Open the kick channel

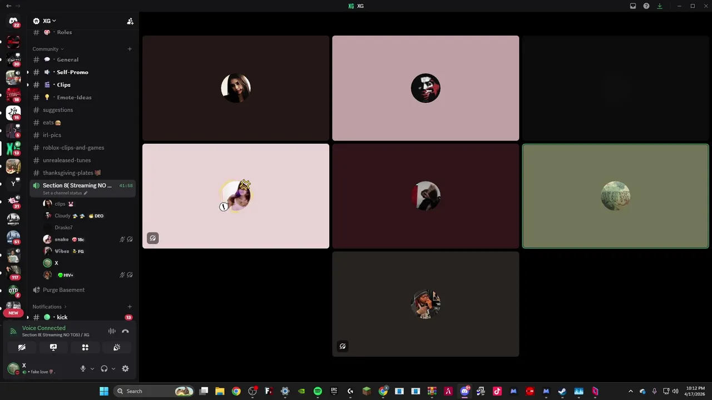(x=82, y=317)
